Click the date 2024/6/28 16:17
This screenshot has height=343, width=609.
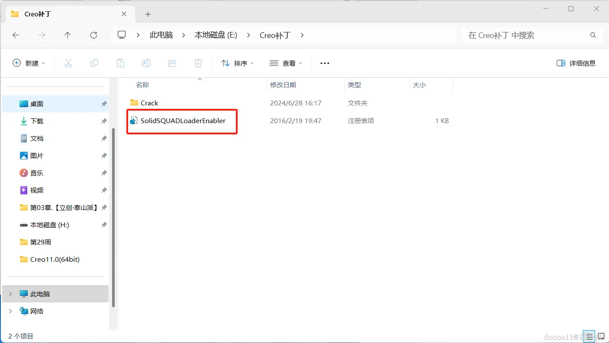click(x=296, y=103)
